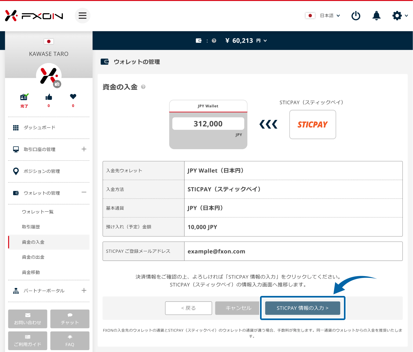This screenshot has width=413, height=352.
Task: Click the チャット button
Action: click(x=70, y=319)
